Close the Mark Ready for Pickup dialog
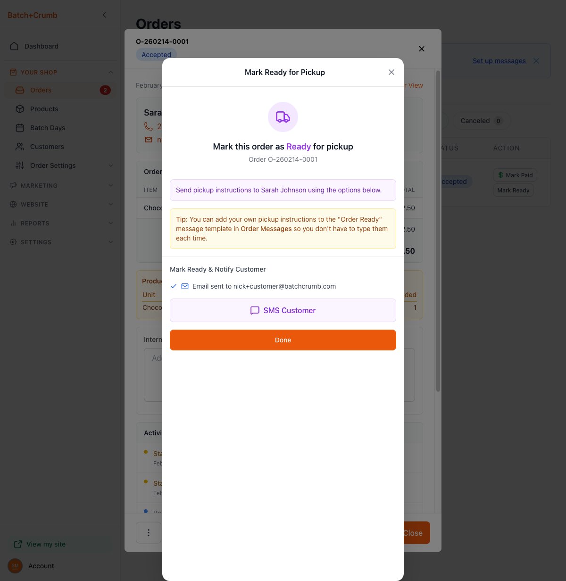This screenshot has height=581, width=566. coord(391,72)
